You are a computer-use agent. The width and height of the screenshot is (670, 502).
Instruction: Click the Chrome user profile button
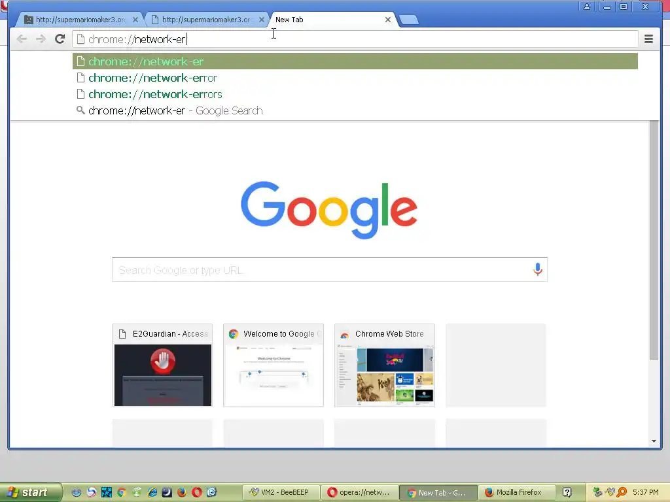(587, 7)
